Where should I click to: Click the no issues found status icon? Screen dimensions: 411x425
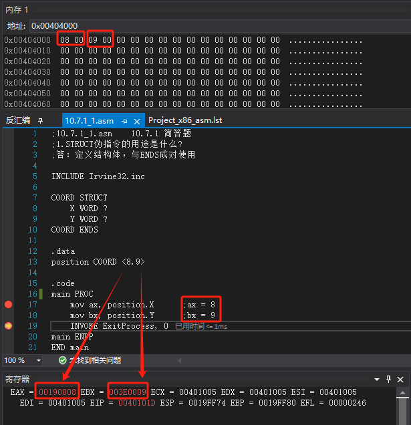pos(63,360)
